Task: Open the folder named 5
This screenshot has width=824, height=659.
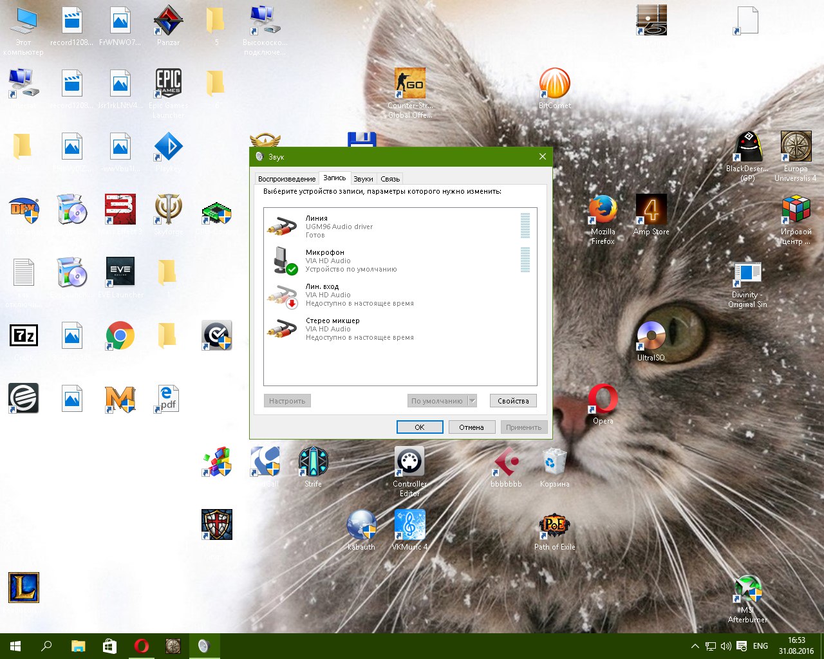Action: pyautogui.click(x=216, y=26)
